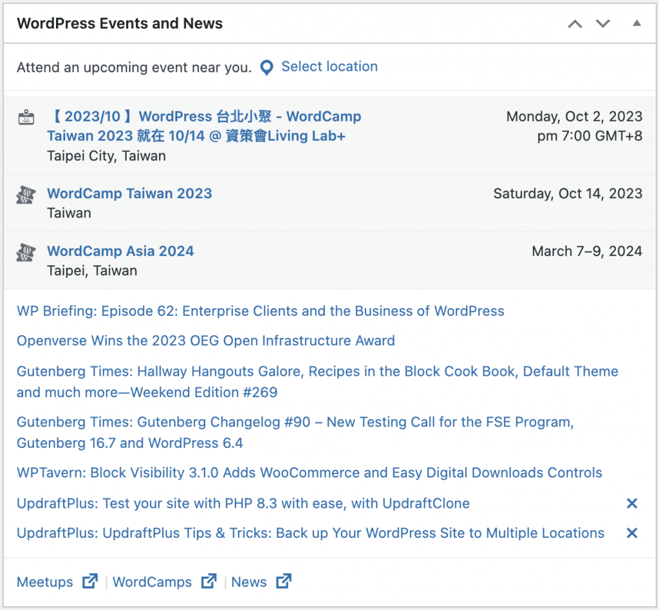Viewport: 659px width, 610px height.
Task: Click the 'Taipei, Taiwan' location under WordCamp Asia
Action: coord(92,270)
